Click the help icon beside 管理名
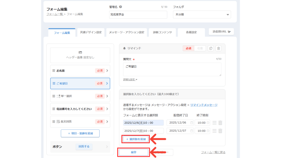The width and height of the screenshot is (281, 158). coord(121,7)
